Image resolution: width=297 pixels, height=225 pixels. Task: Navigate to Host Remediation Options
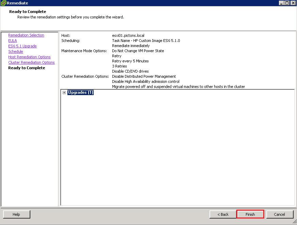tap(29, 57)
